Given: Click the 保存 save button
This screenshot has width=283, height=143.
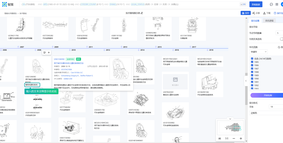Looking at the screenshot, I should 246,13.
